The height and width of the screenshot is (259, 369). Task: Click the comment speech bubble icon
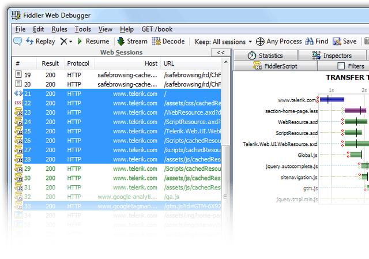click(18, 41)
